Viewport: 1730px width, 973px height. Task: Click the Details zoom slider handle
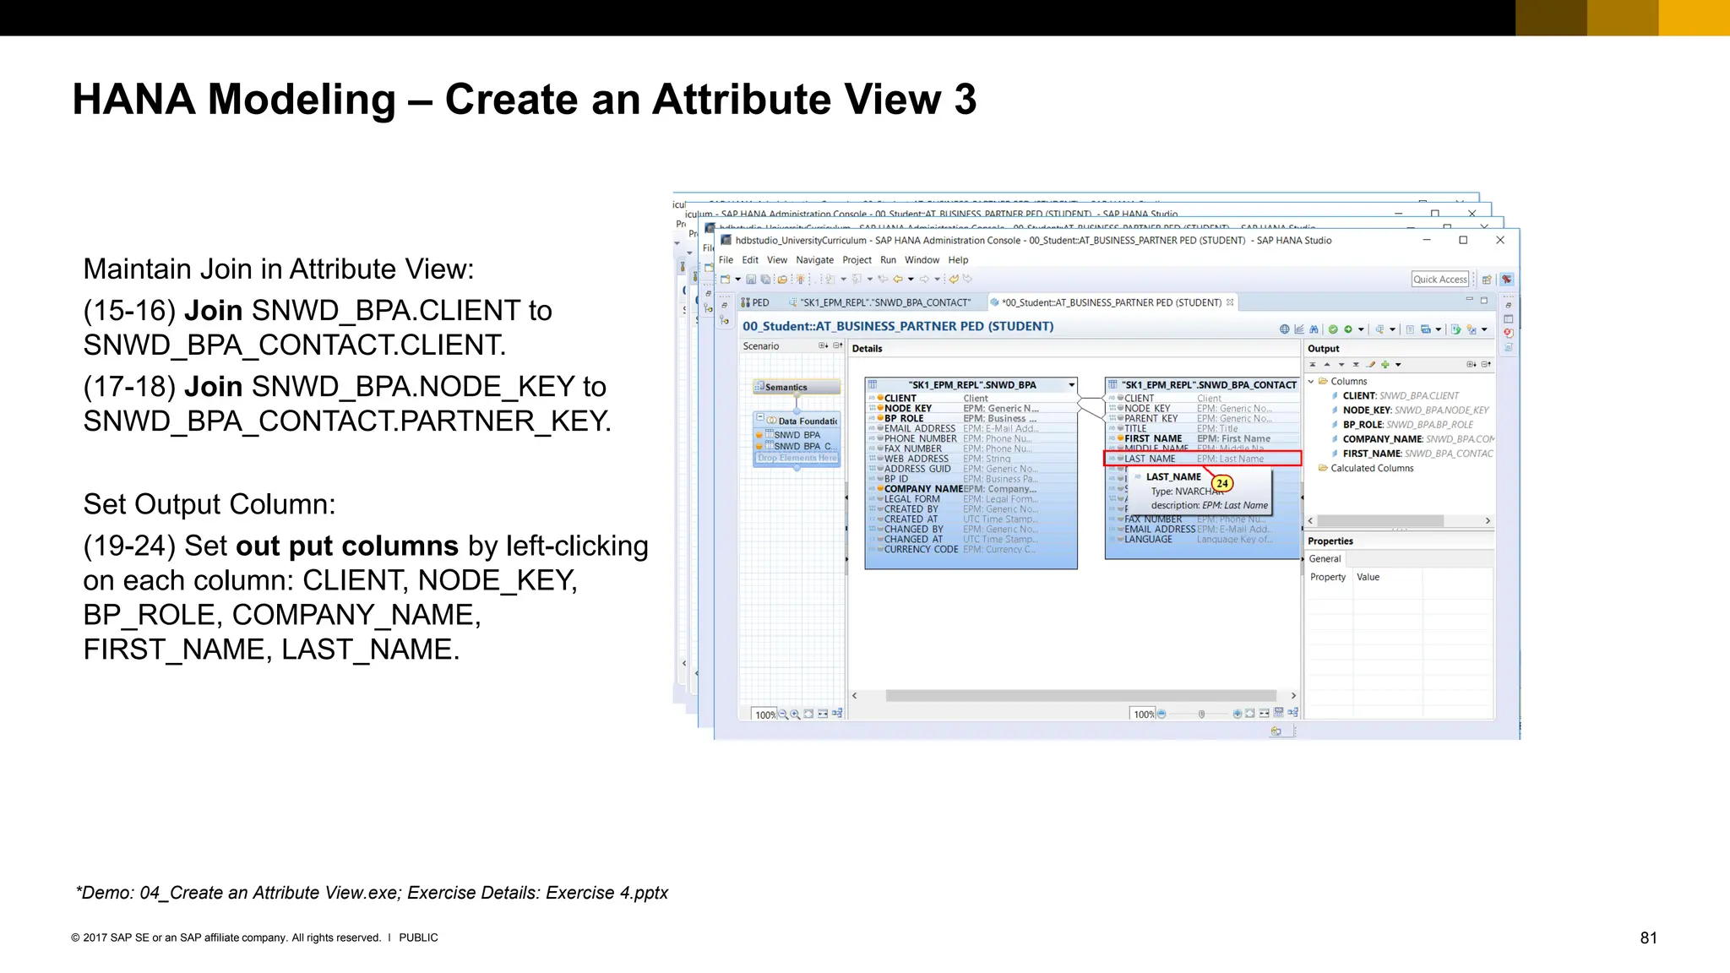1201,715
